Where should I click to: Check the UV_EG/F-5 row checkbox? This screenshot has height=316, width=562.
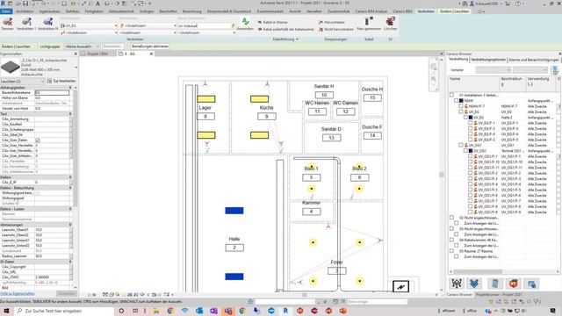pos(471,140)
